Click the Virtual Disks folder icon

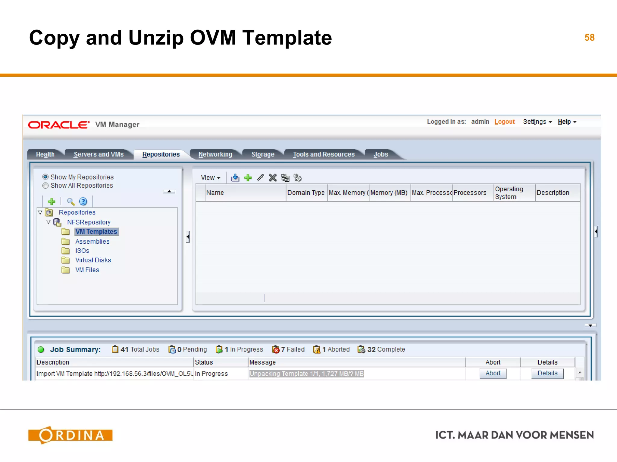[65, 260]
